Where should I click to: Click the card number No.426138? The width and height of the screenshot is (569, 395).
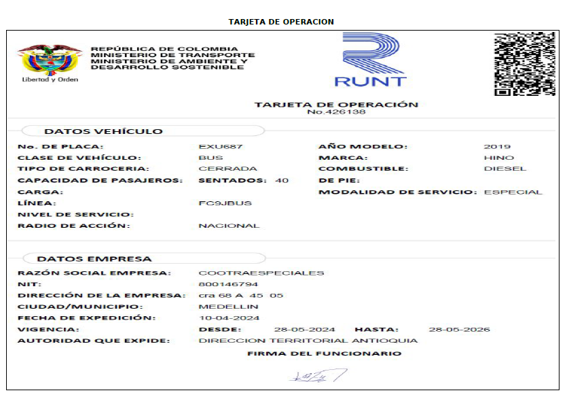tap(336, 111)
